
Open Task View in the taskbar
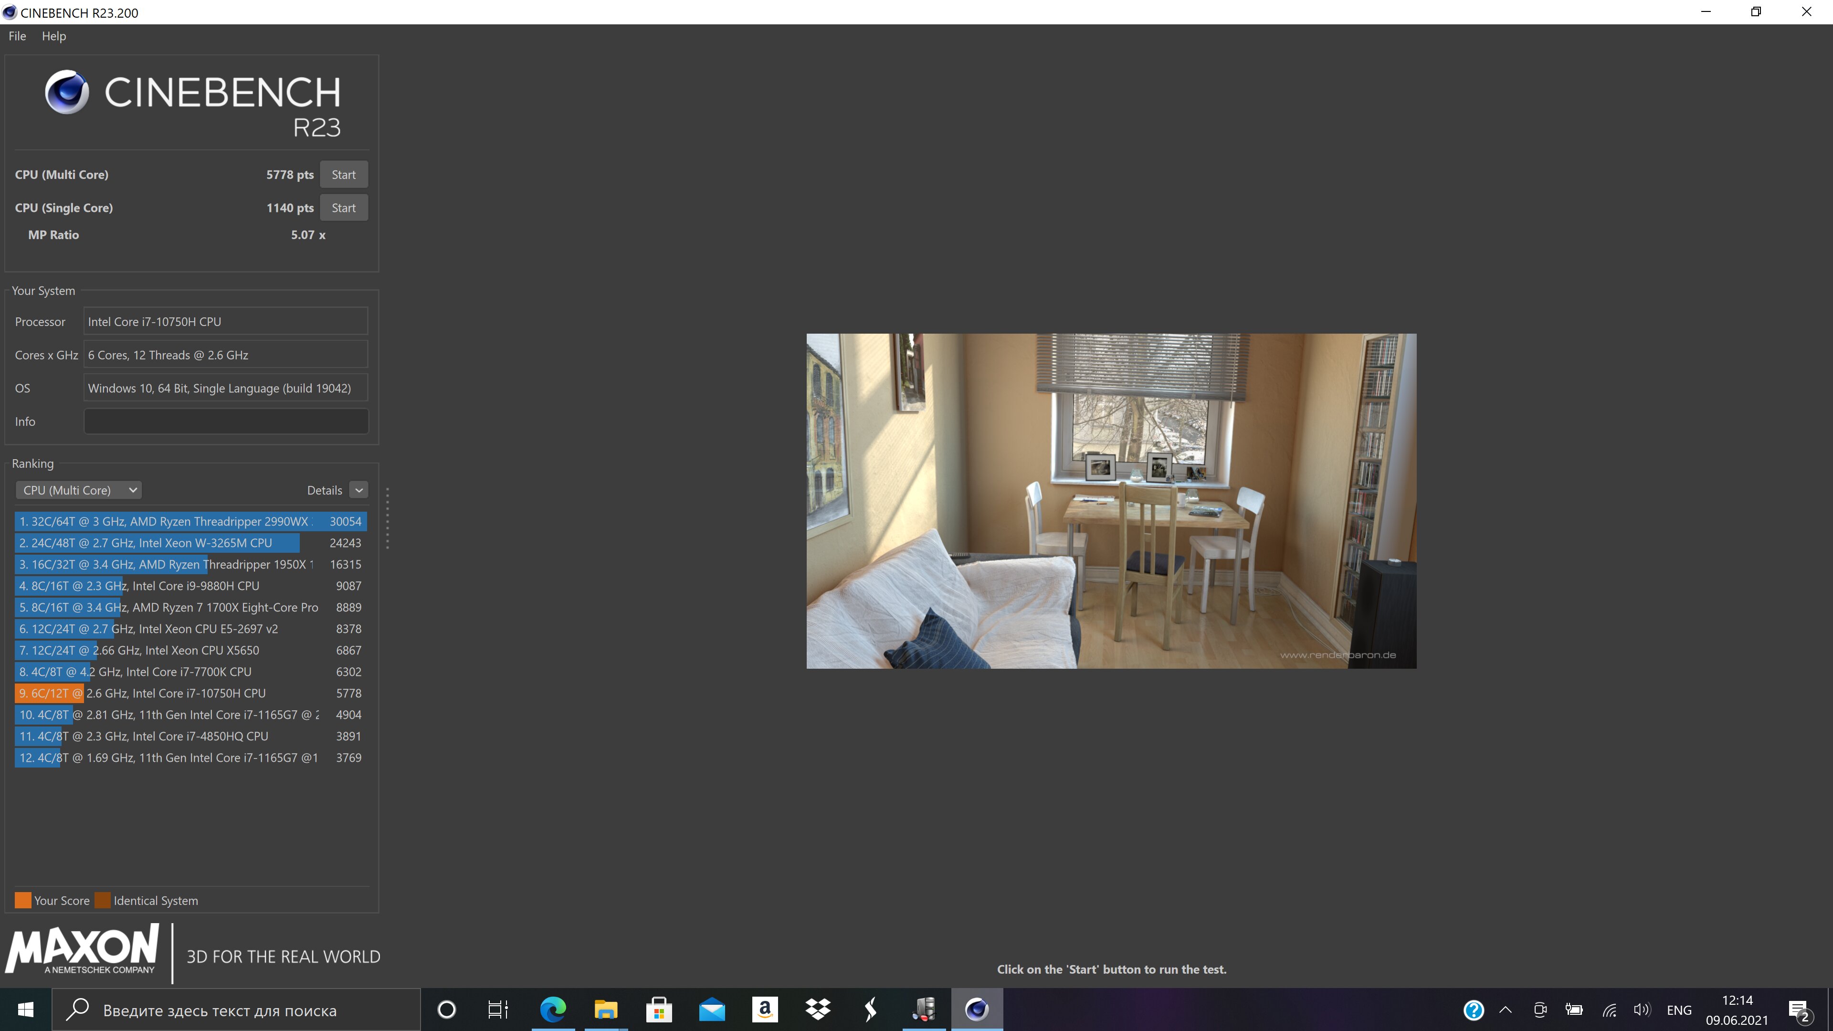coord(497,1009)
